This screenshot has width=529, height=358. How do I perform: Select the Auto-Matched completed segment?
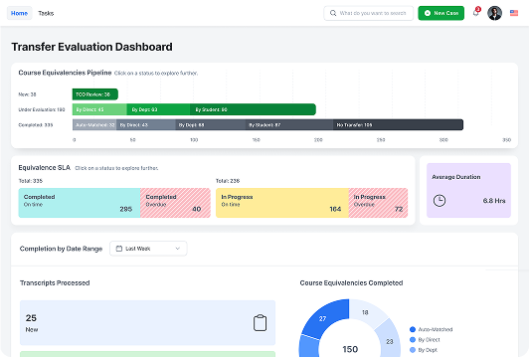94,125
